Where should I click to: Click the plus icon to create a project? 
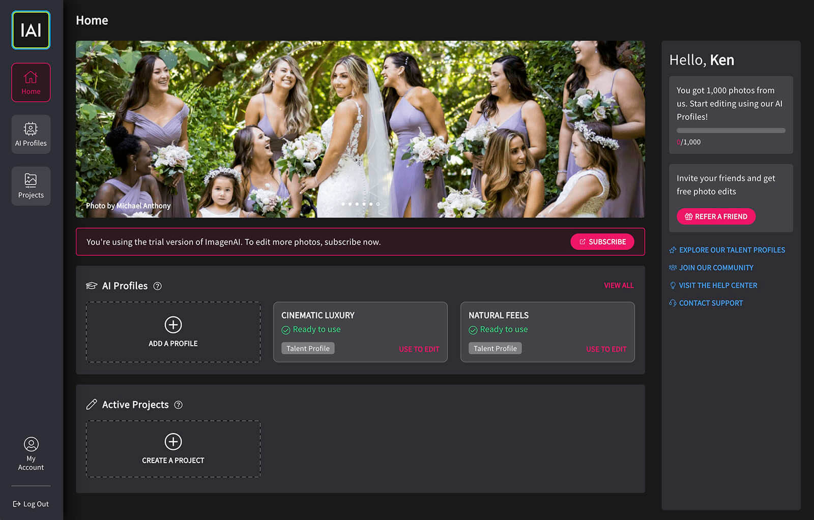173,442
